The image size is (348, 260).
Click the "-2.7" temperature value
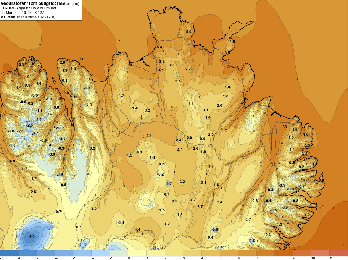click(168, 184)
